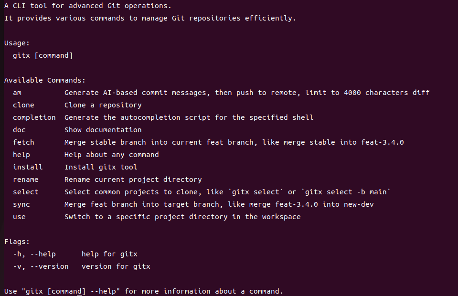Click the 'Rename current project directory' description
This screenshot has height=296, width=458.
point(133,180)
